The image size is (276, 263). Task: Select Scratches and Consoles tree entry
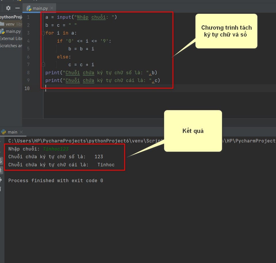pyautogui.click(x=11, y=46)
